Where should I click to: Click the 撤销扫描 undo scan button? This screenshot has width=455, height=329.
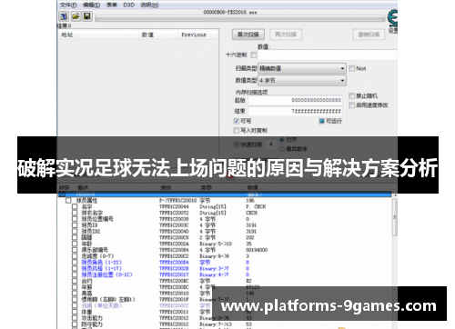pyautogui.click(x=369, y=35)
